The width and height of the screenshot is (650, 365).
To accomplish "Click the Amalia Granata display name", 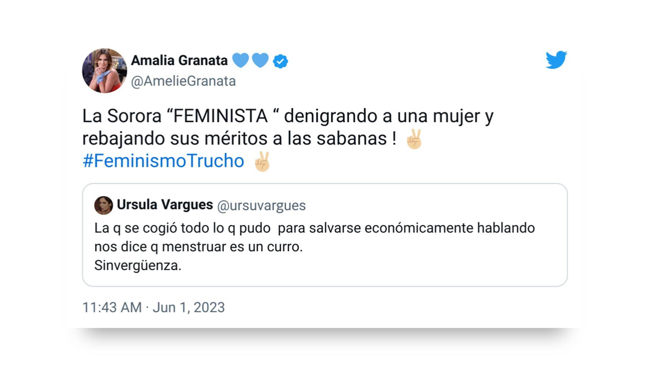I will 179,60.
